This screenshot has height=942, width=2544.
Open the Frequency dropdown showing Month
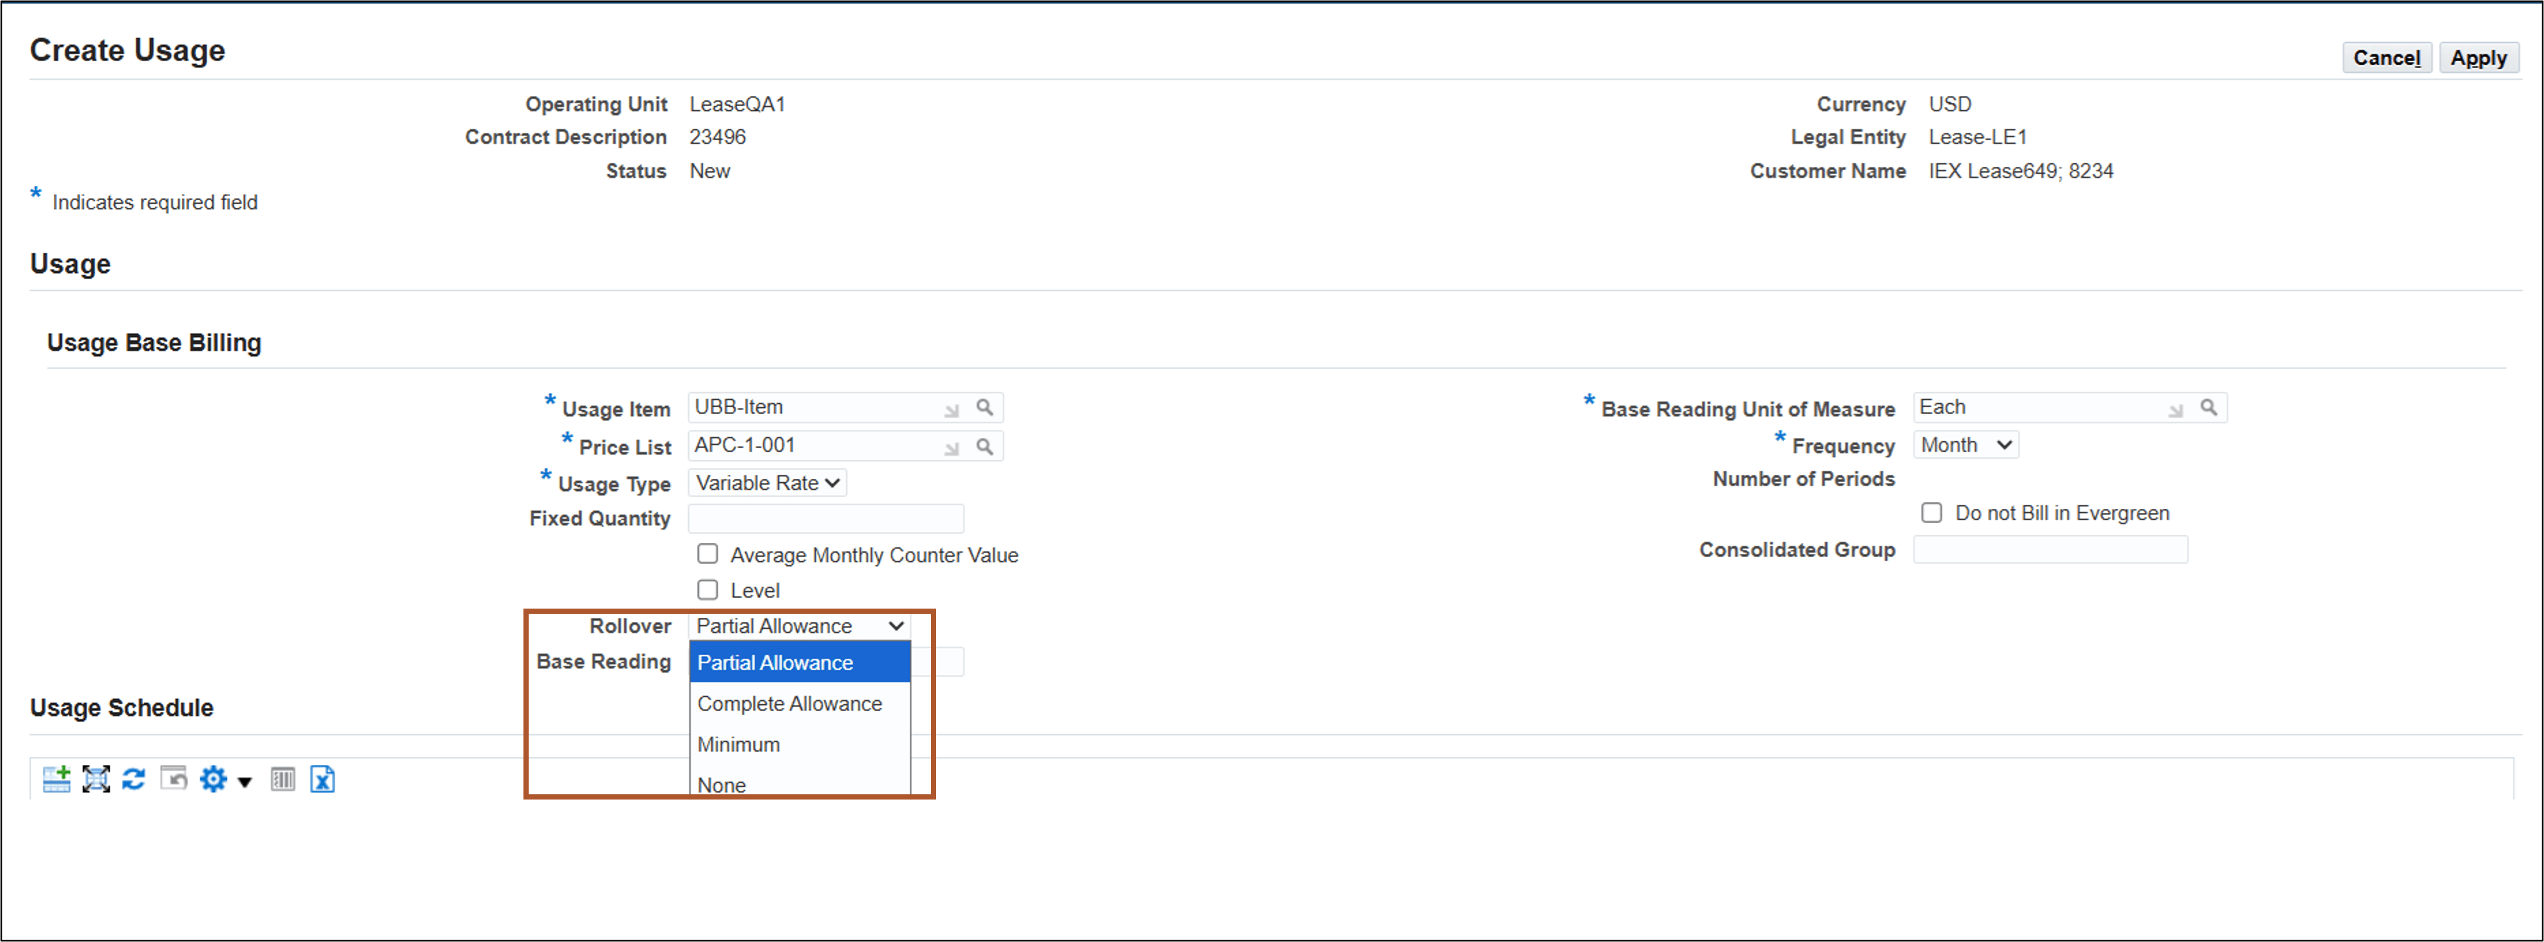click(x=1965, y=444)
